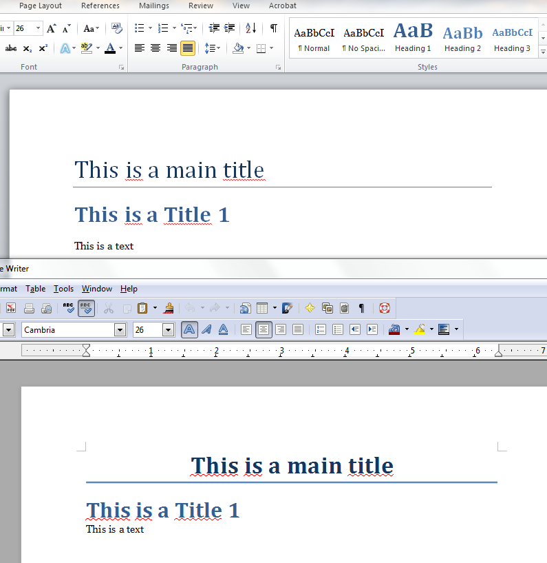This screenshot has height=563, width=547.
Task: Click the Help lifebuoy icon in Writer
Action: click(x=384, y=308)
